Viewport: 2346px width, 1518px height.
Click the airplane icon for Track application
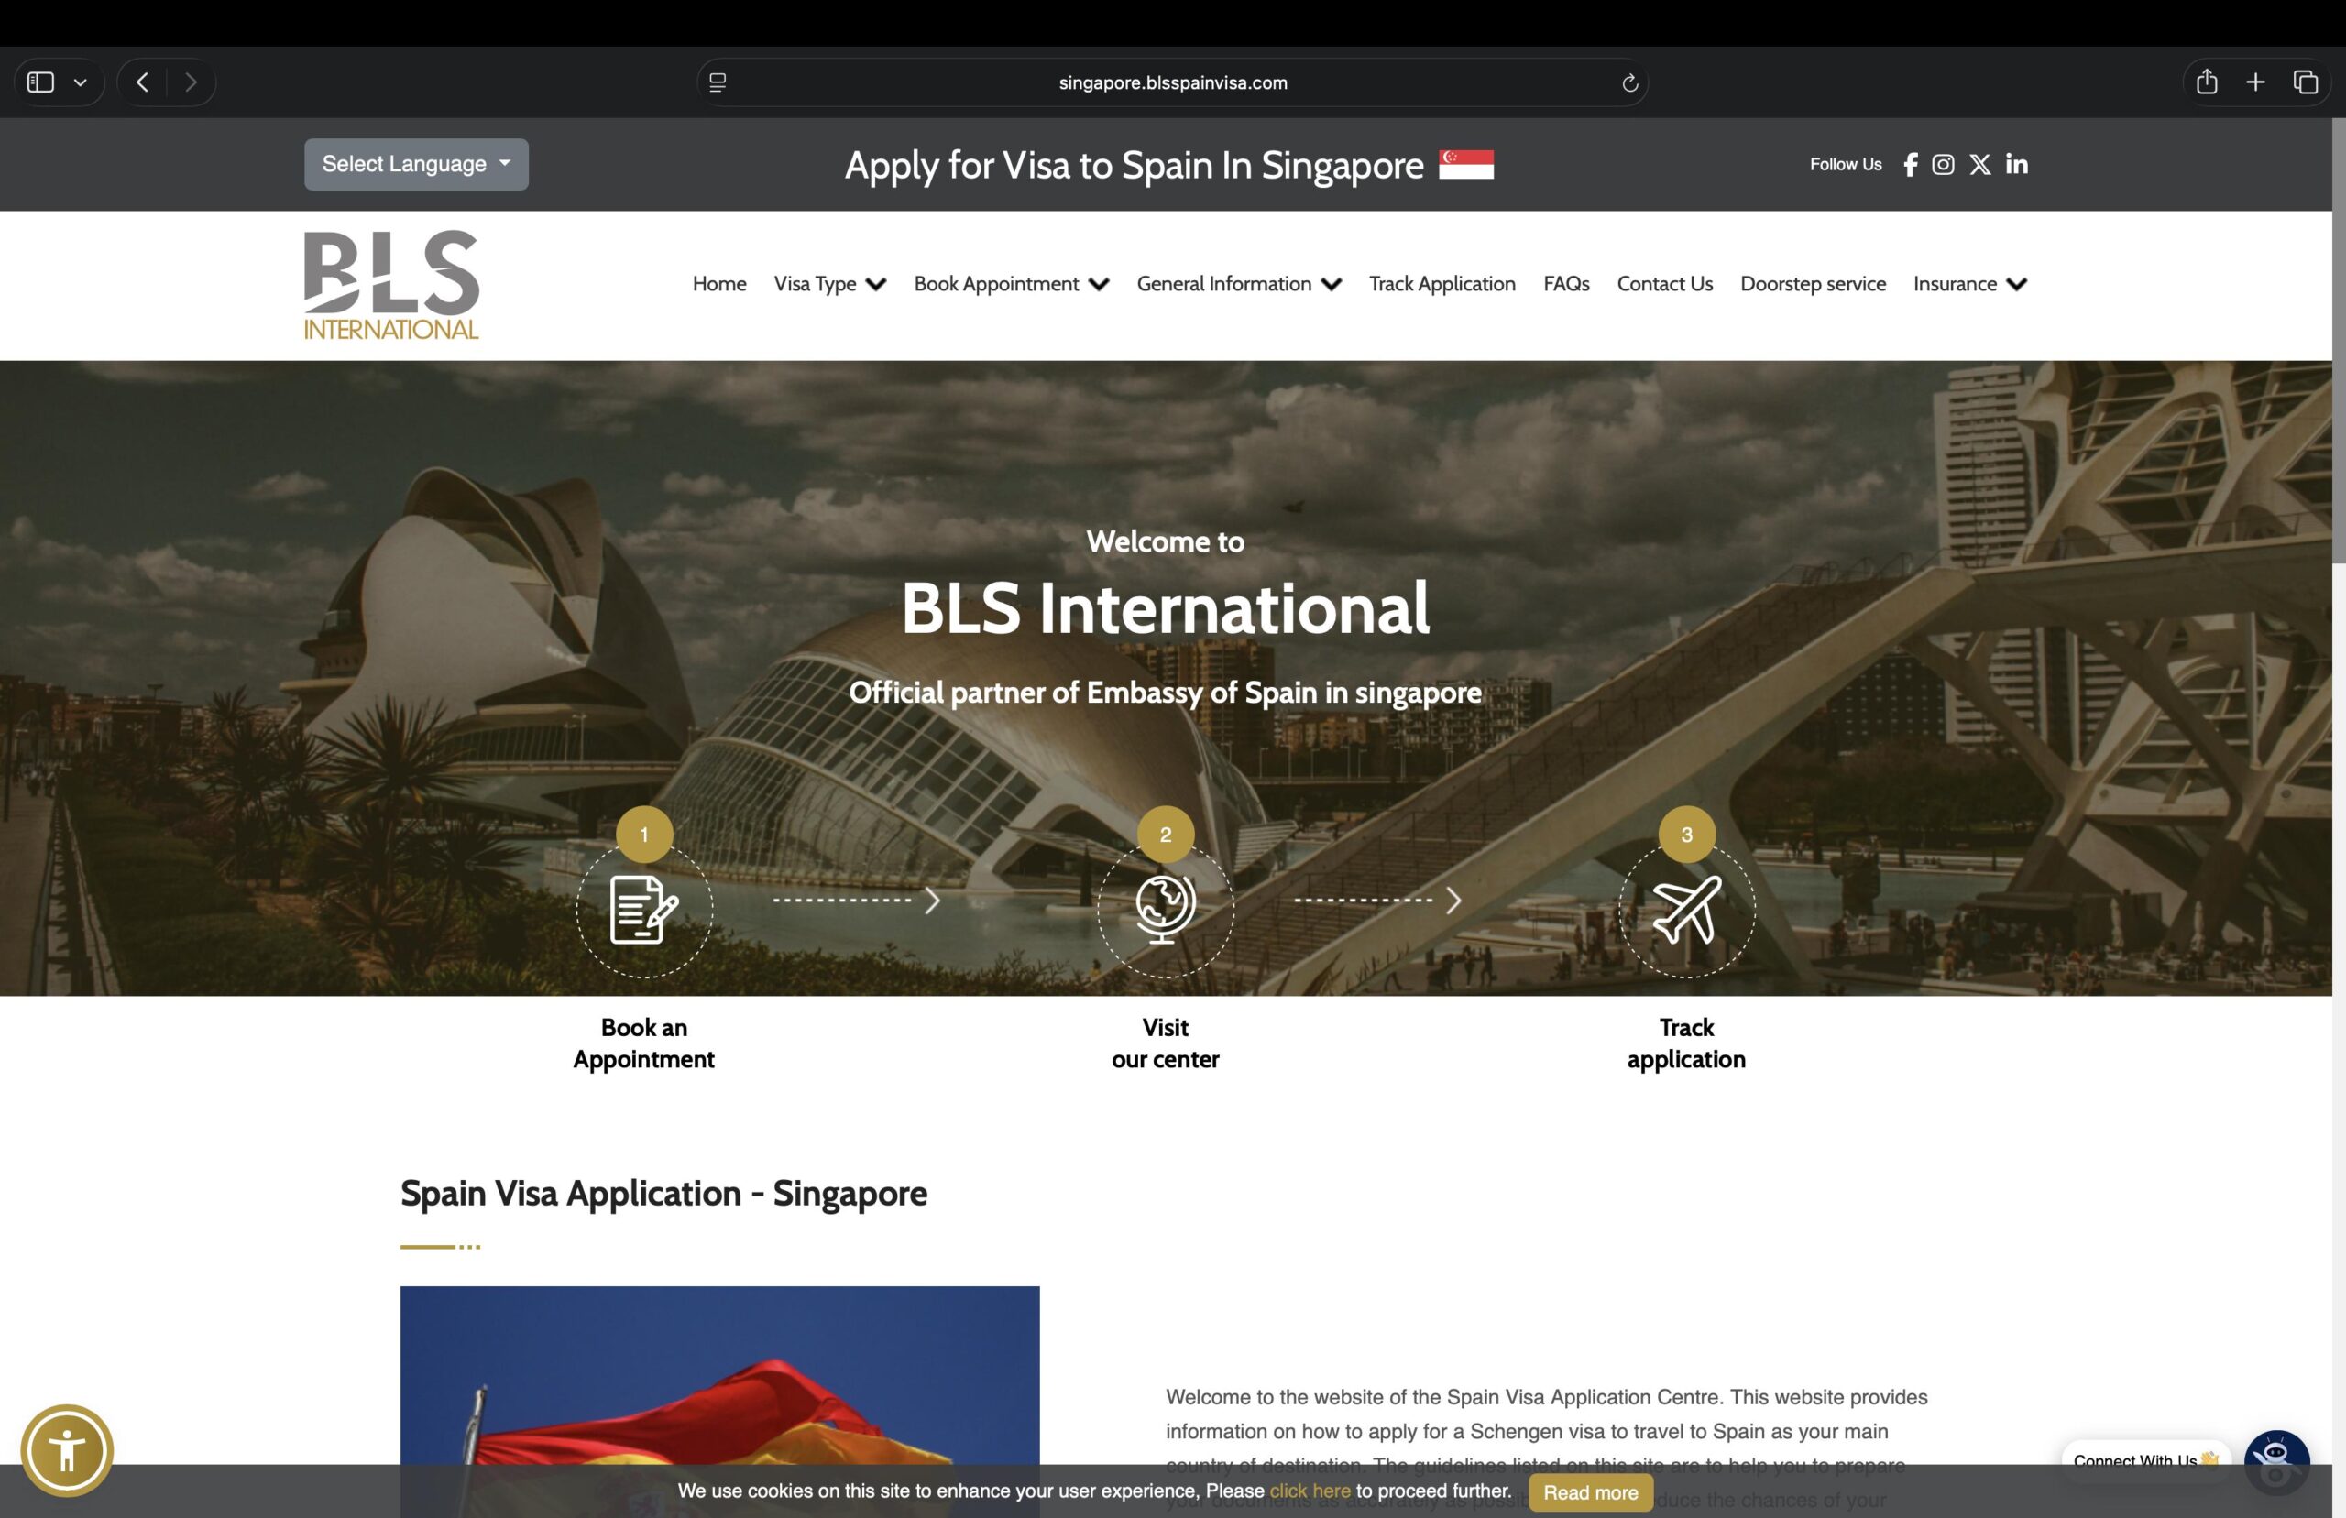click(1686, 909)
